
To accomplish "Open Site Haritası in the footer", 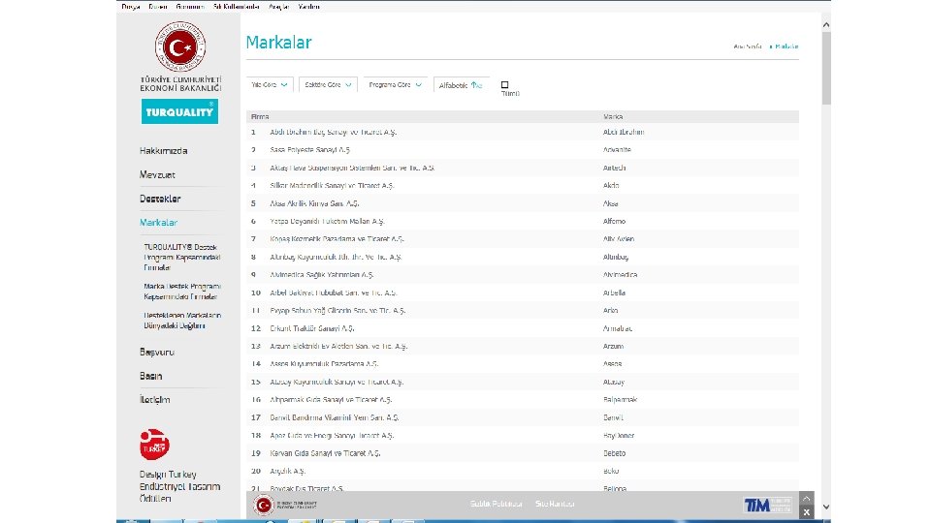I will point(555,504).
